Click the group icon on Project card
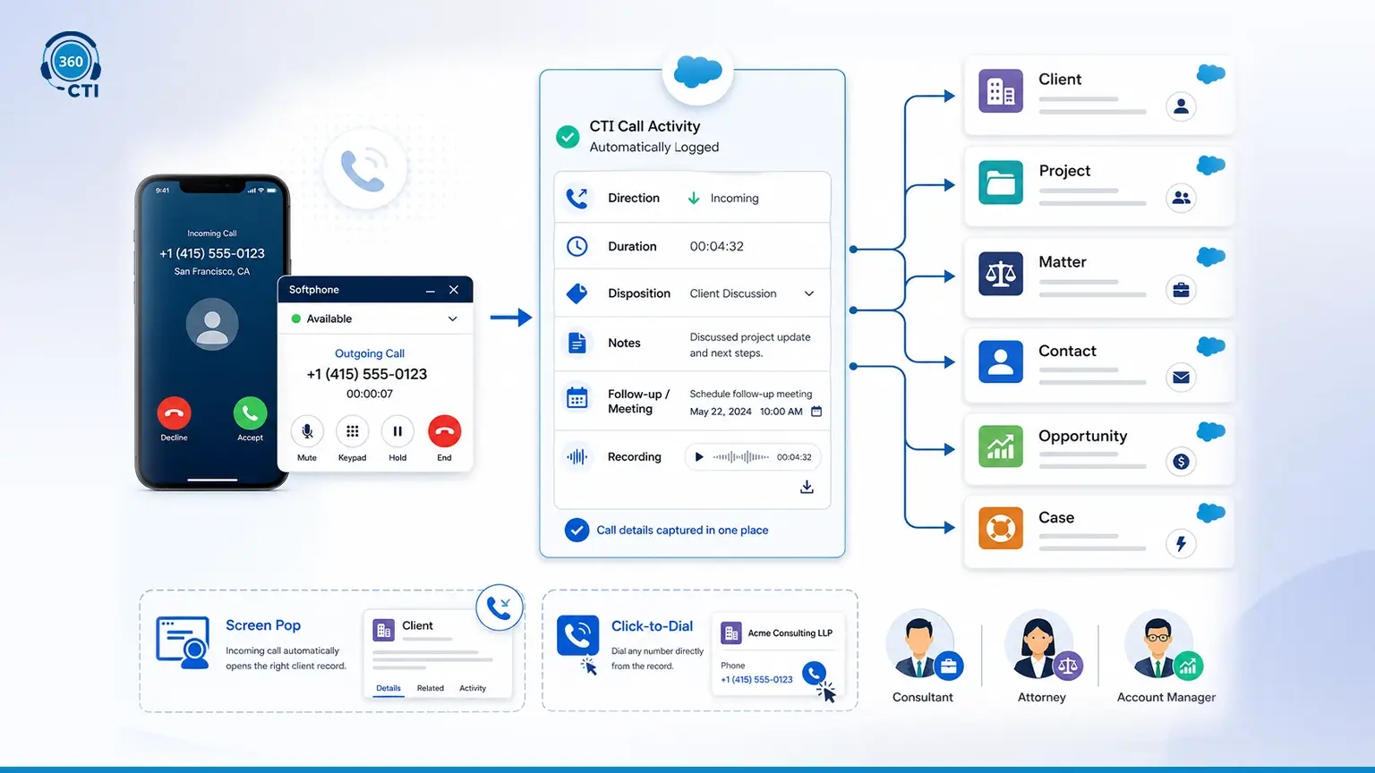 (x=1182, y=198)
